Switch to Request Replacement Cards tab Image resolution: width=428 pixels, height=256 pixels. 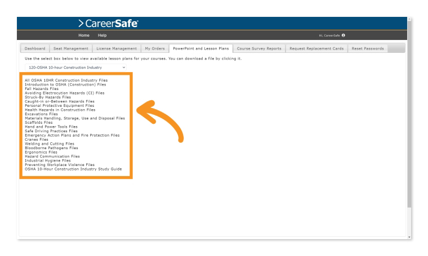tap(316, 48)
